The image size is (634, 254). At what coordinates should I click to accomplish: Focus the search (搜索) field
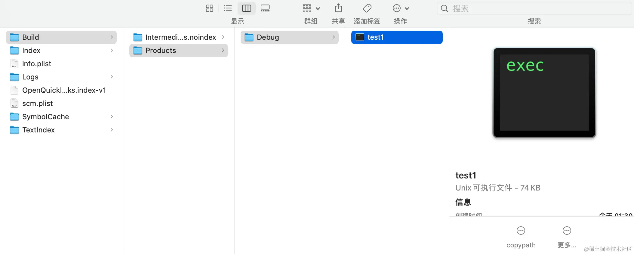pyautogui.click(x=534, y=8)
